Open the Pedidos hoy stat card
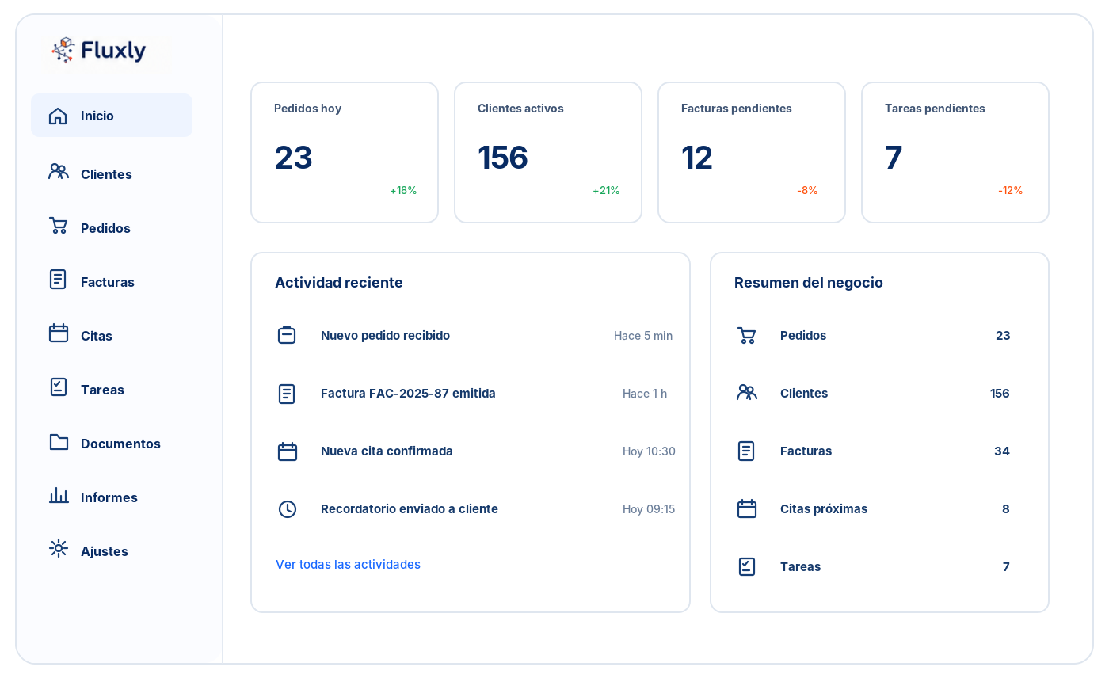This screenshot has height=678, width=1109. tap(345, 152)
